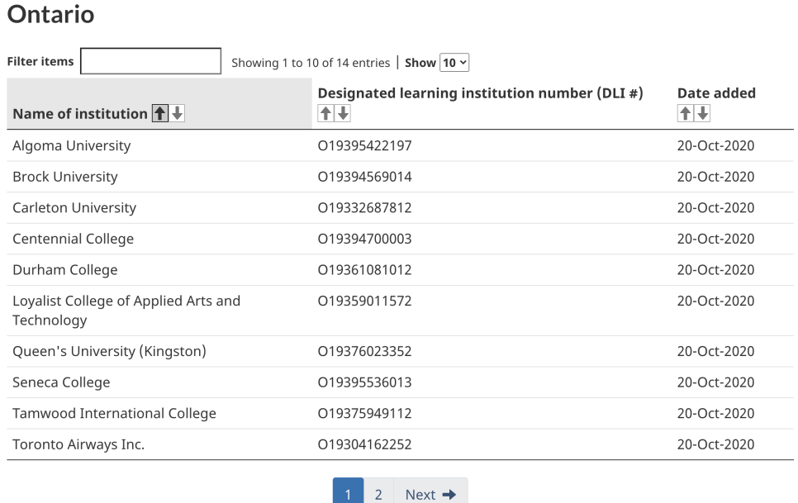Click the Showing 1 to 10 entries text
Image resolution: width=798 pixels, height=503 pixels.
click(x=311, y=63)
